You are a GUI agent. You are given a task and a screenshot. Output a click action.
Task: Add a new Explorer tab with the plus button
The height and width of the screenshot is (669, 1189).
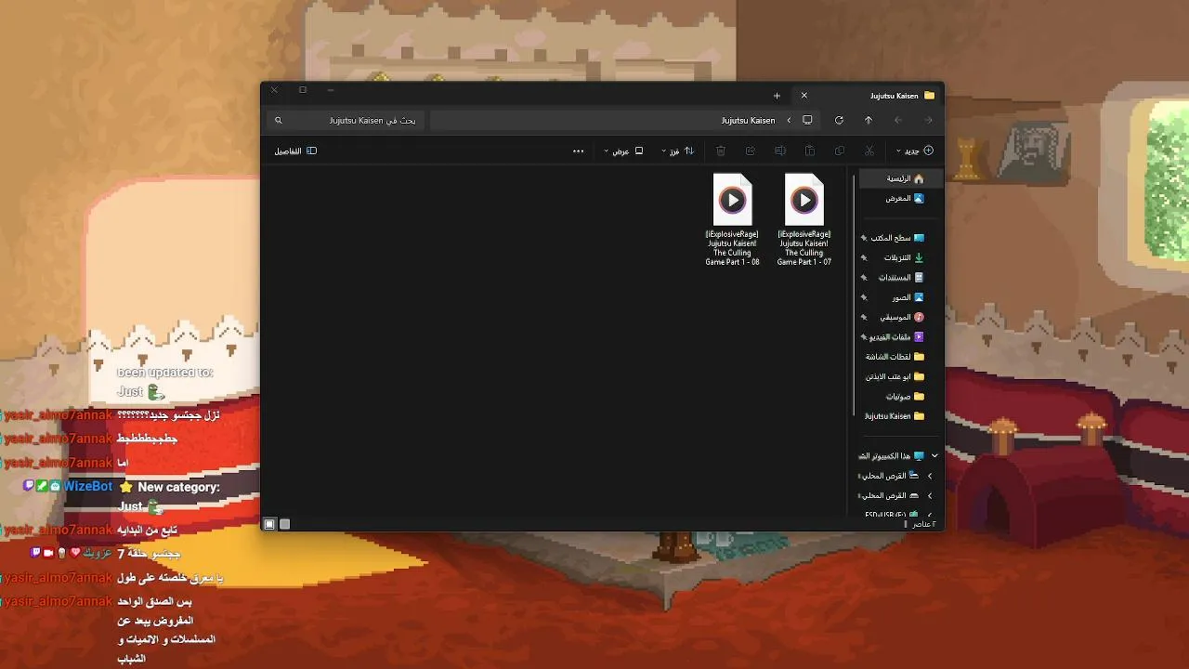[777, 96]
